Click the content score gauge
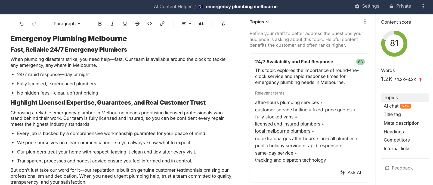The width and height of the screenshot is (433, 185). [394, 43]
